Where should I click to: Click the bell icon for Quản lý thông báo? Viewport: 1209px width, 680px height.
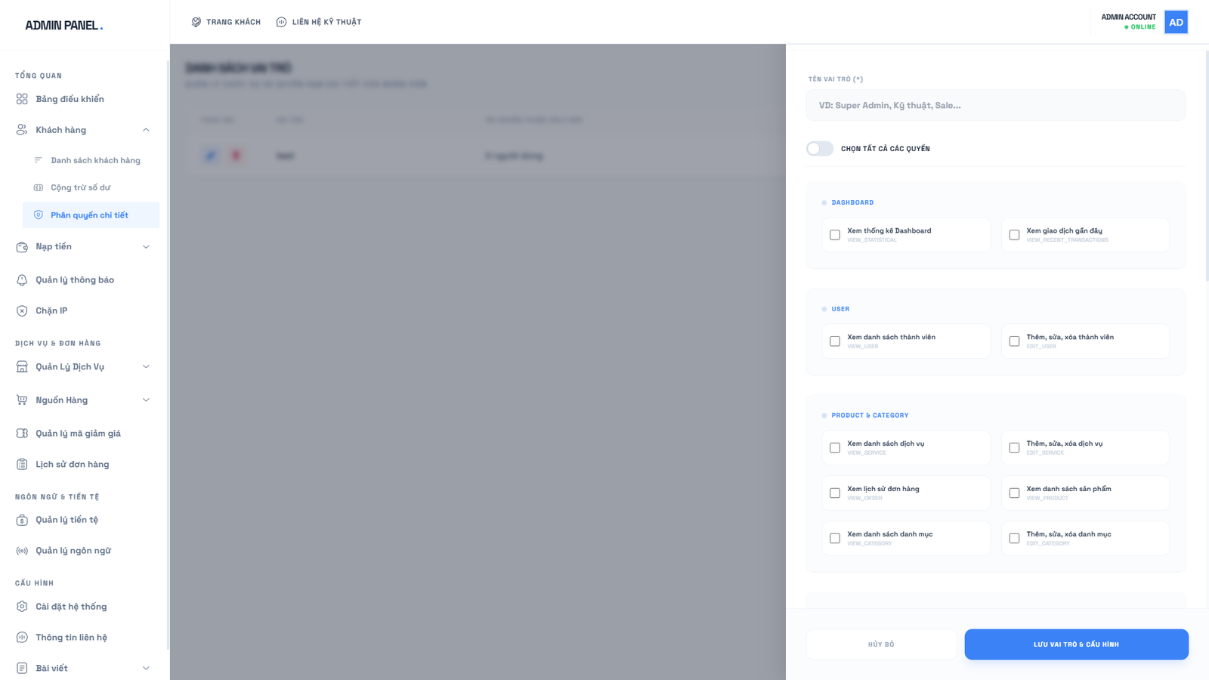[x=22, y=280]
